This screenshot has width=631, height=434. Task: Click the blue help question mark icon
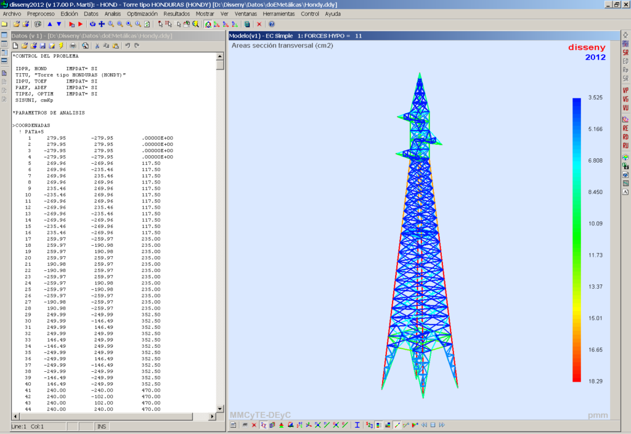271,24
